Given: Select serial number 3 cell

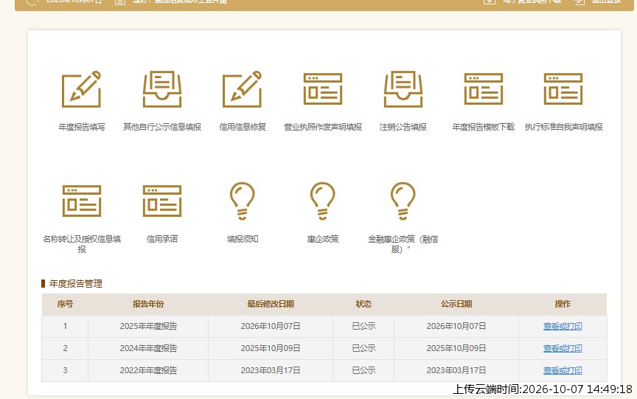Looking at the screenshot, I should tap(65, 370).
